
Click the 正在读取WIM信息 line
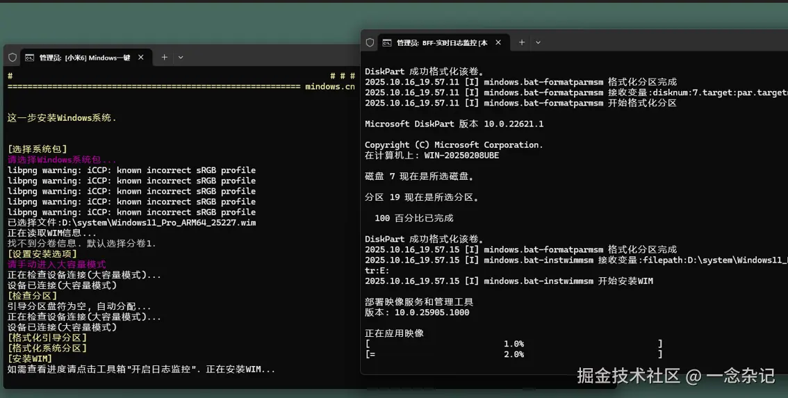[x=51, y=233]
